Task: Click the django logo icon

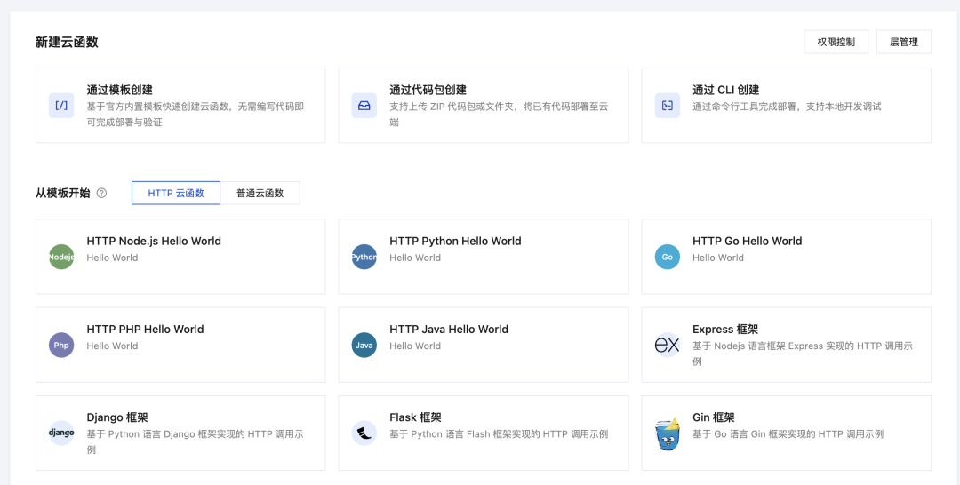Action: [61, 433]
